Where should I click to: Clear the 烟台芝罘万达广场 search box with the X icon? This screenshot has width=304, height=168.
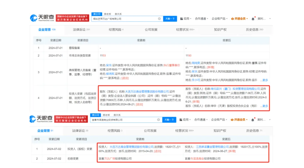tap(159, 19)
